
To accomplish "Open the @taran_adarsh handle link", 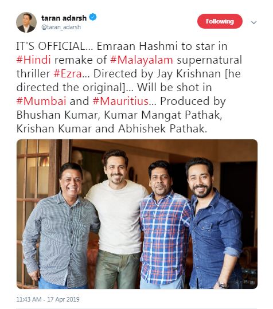I will click(x=61, y=27).
